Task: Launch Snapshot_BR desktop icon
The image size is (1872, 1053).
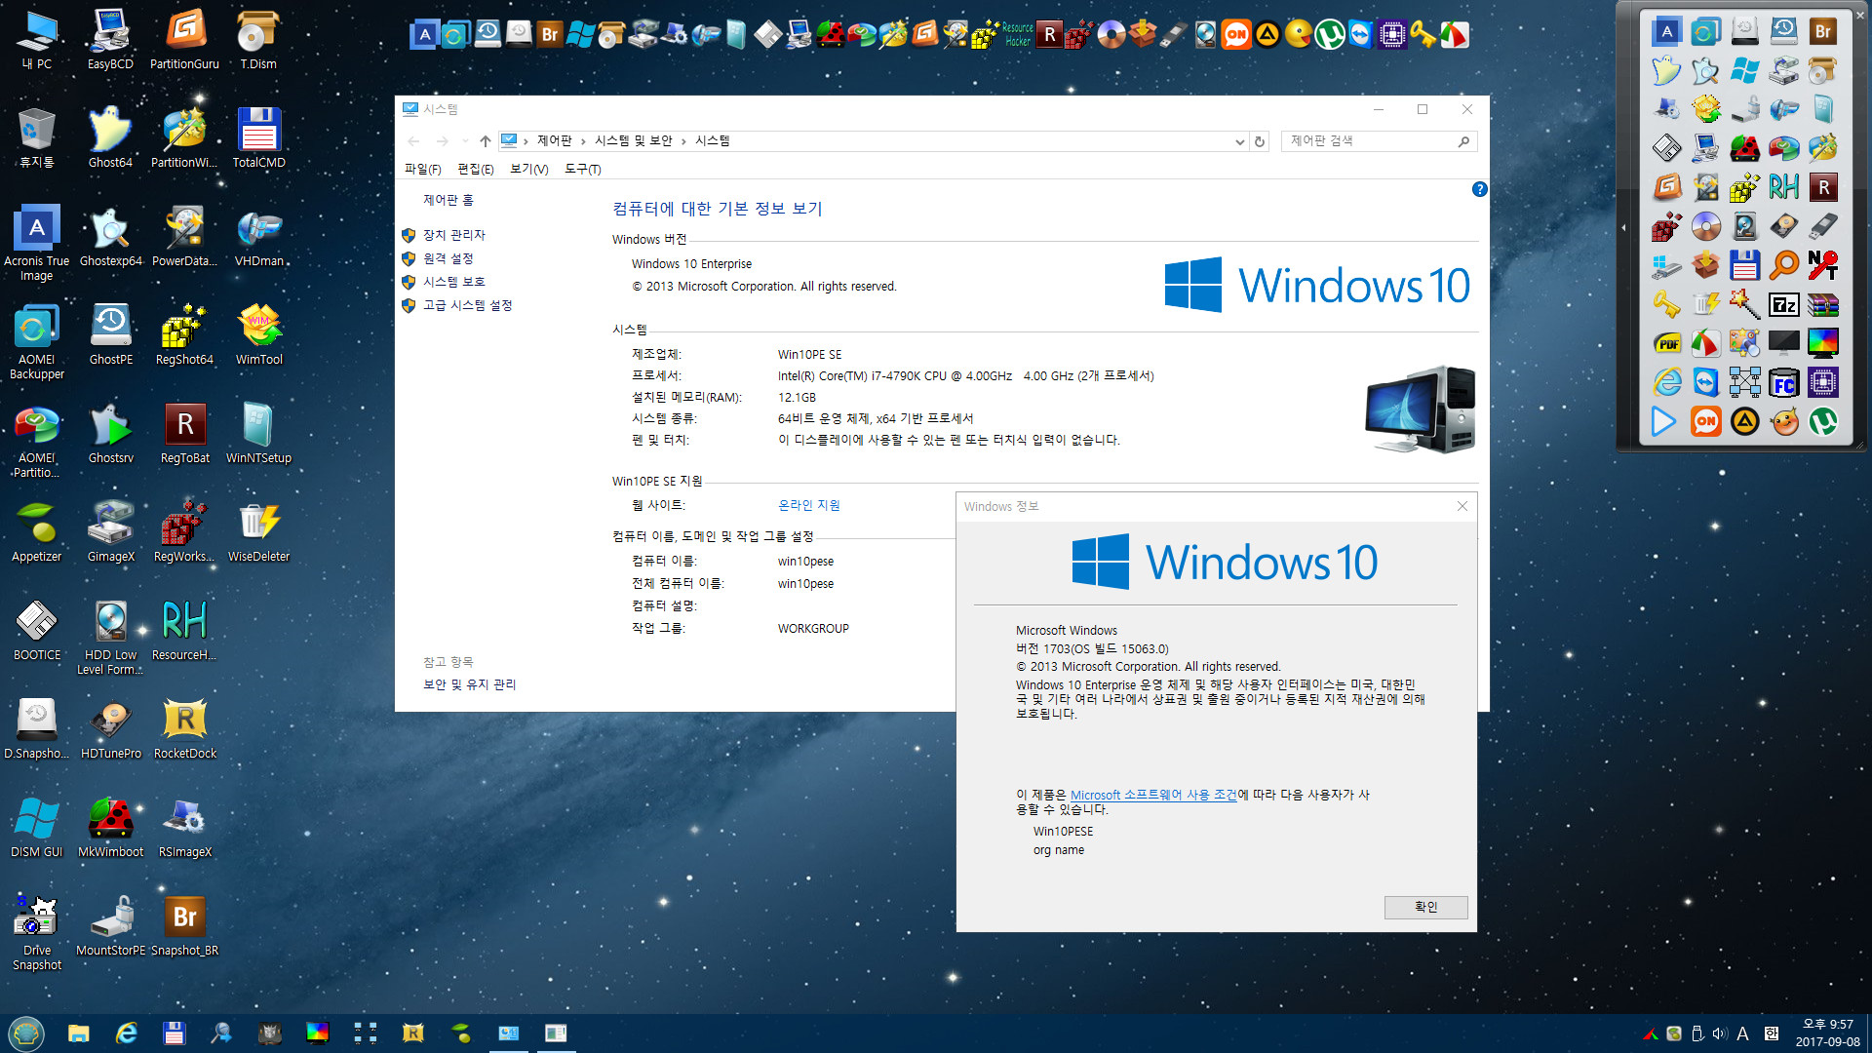Action: [184, 925]
